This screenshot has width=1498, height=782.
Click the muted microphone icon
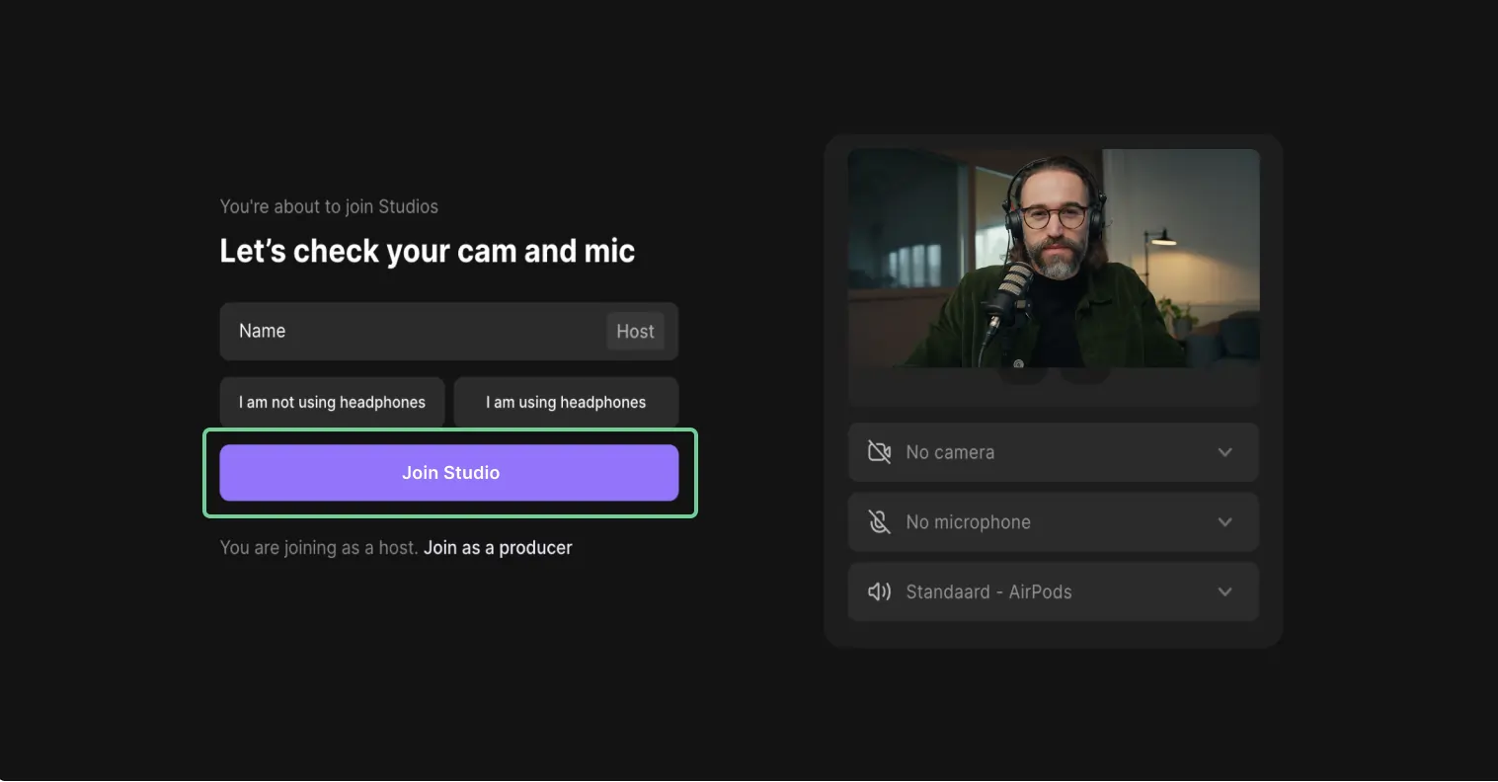[x=879, y=521]
